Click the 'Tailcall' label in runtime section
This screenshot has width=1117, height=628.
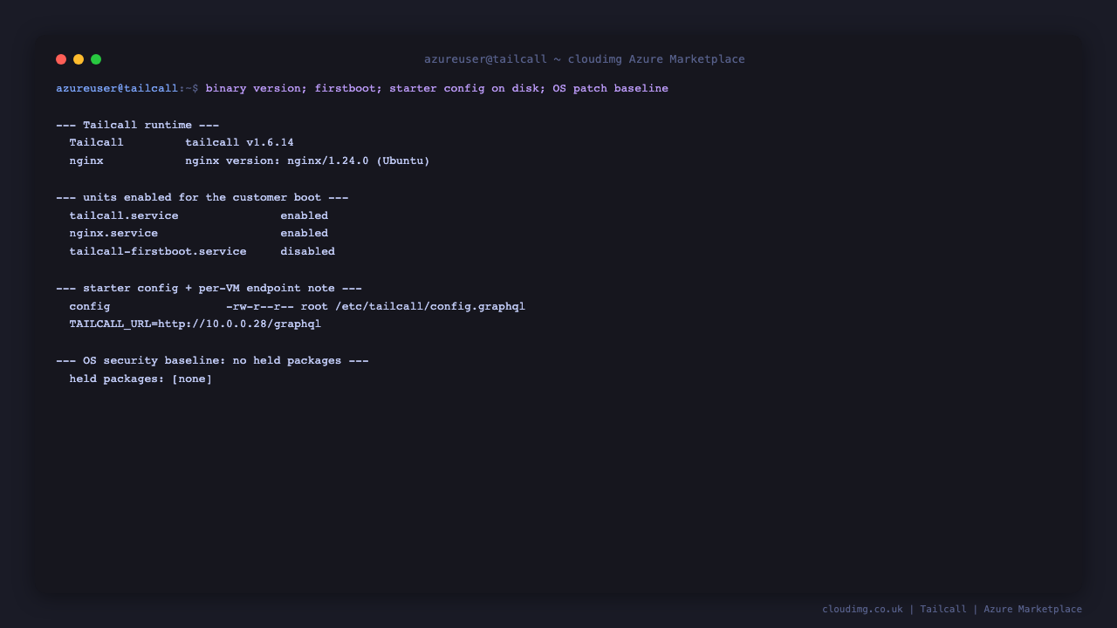pos(97,143)
